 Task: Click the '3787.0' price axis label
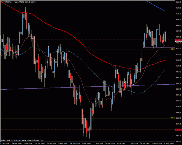coord(179,101)
